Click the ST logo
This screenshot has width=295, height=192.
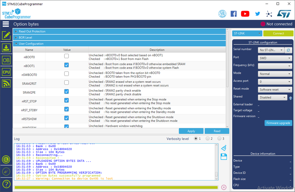pos(284,14)
